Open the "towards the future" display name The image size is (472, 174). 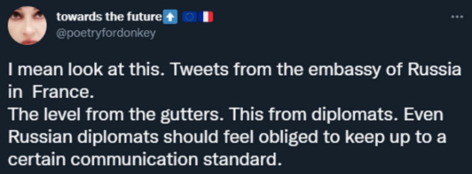[x=109, y=17]
